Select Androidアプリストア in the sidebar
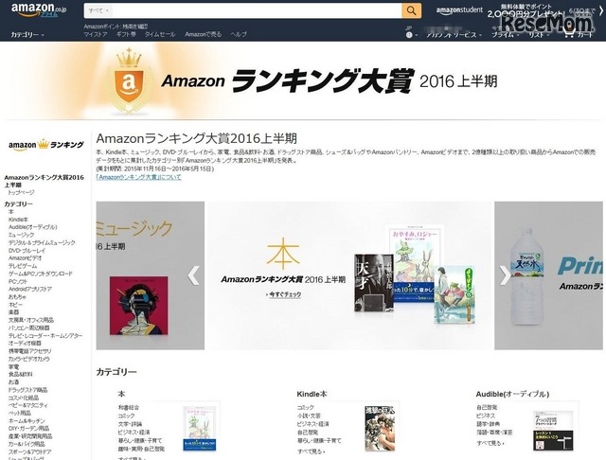This screenshot has height=460, width=606. tap(29, 289)
